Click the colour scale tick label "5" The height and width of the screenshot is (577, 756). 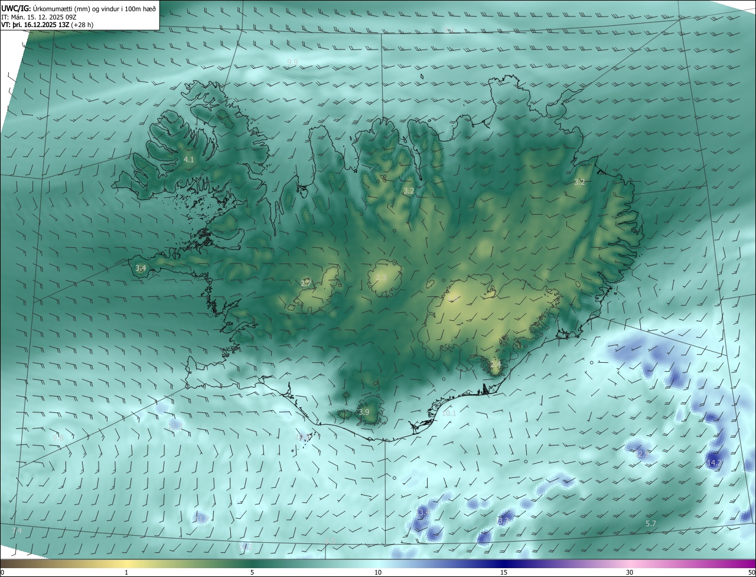(x=252, y=572)
